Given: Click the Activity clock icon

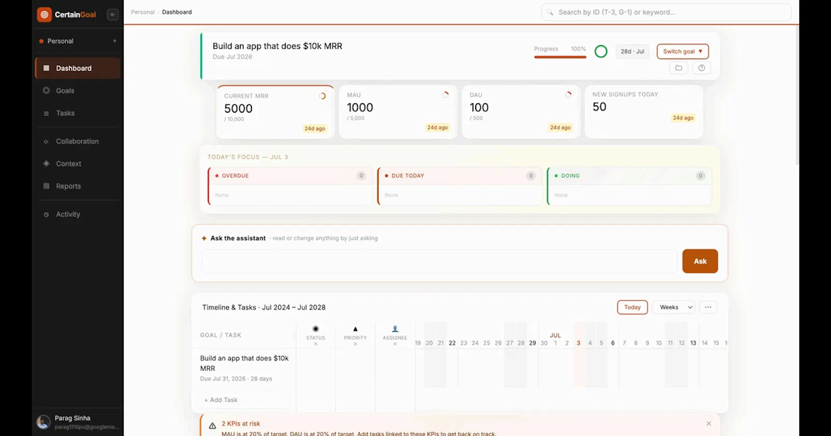Looking at the screenshot, I should (x=46, y=214).
